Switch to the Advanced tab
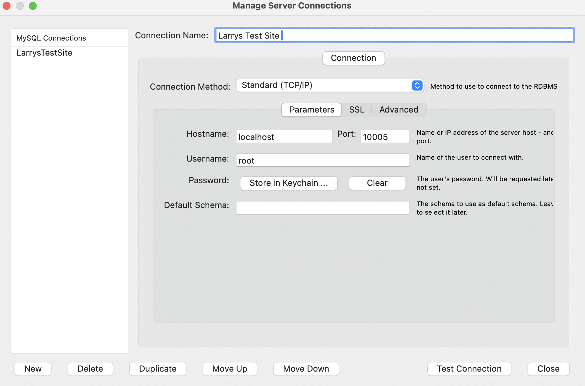Viewport: 585px width, 386px height. (399, 110)
